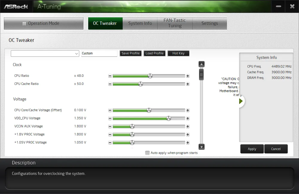Click the CPU Freq. value 4489.02 MHz
Viewport: 299px width, 194px height.
pyautogui.click(x=281, y=66)
